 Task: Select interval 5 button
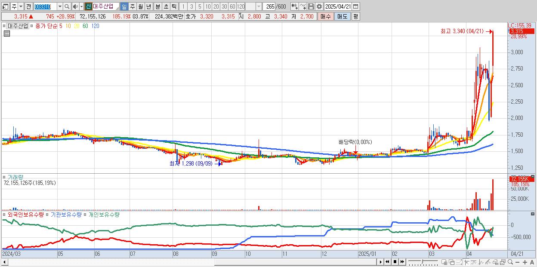click(x=199, y=6)
